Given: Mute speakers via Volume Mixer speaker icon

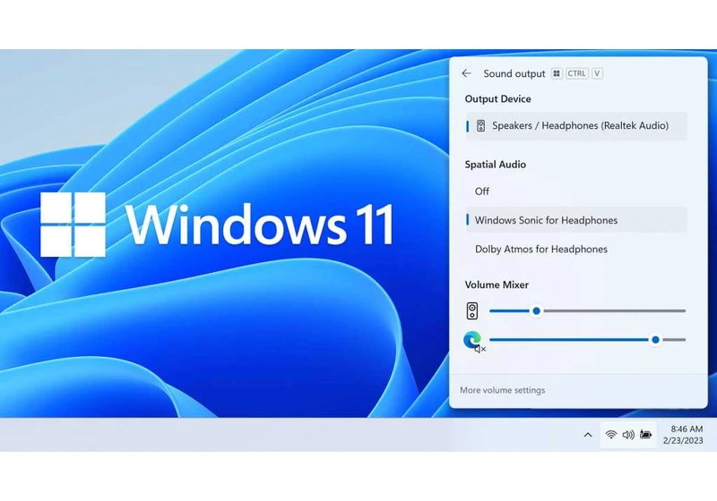Looking at the screenshot, I should (472, 311).
